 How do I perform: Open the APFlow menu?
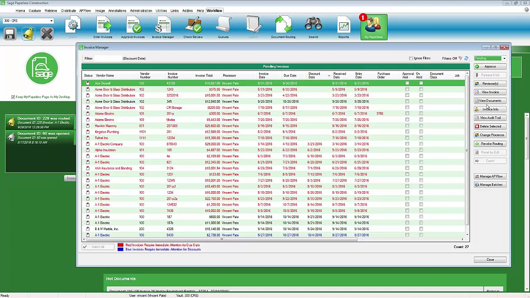85,10
